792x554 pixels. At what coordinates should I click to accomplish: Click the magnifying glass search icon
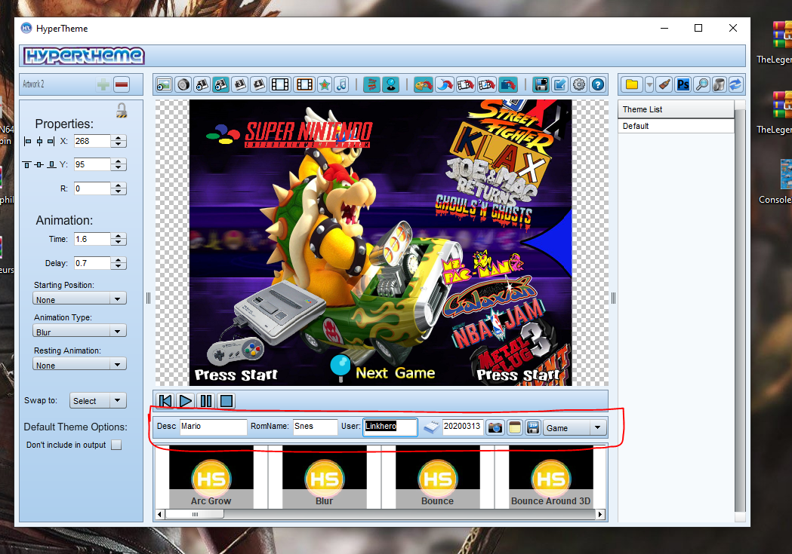click(x=701, y=84)
